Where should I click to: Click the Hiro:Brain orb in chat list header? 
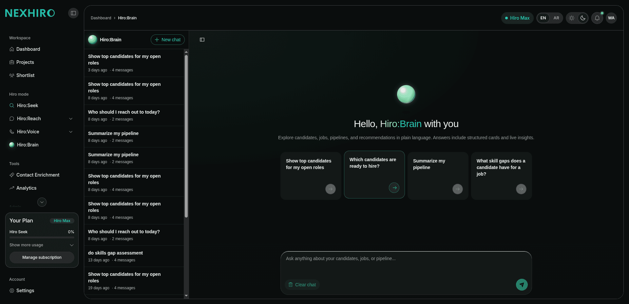[x=93, y=40]
